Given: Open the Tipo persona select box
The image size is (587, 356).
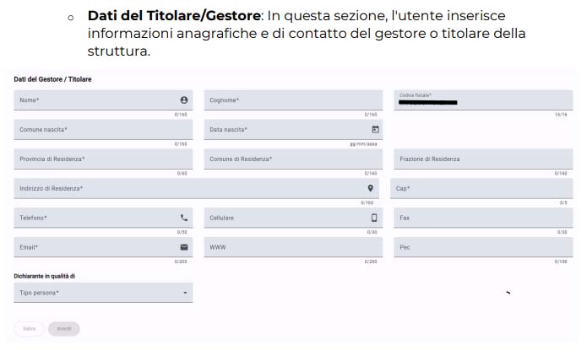Looking at the screenshot, I should point(103,293).
